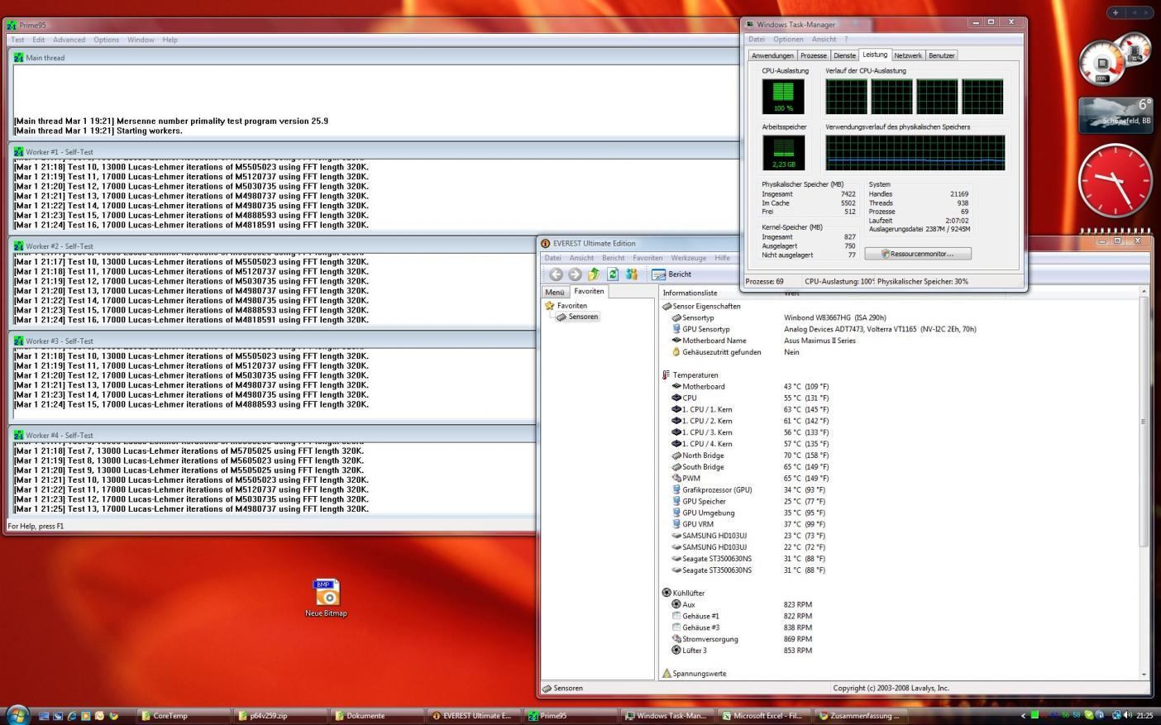Click the quick launch Internet Explorer icon
The height and width of the screenshot is (725, 1161).
[71, 715]
